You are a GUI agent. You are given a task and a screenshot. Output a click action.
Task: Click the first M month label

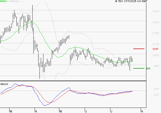[x=11, y=111]
